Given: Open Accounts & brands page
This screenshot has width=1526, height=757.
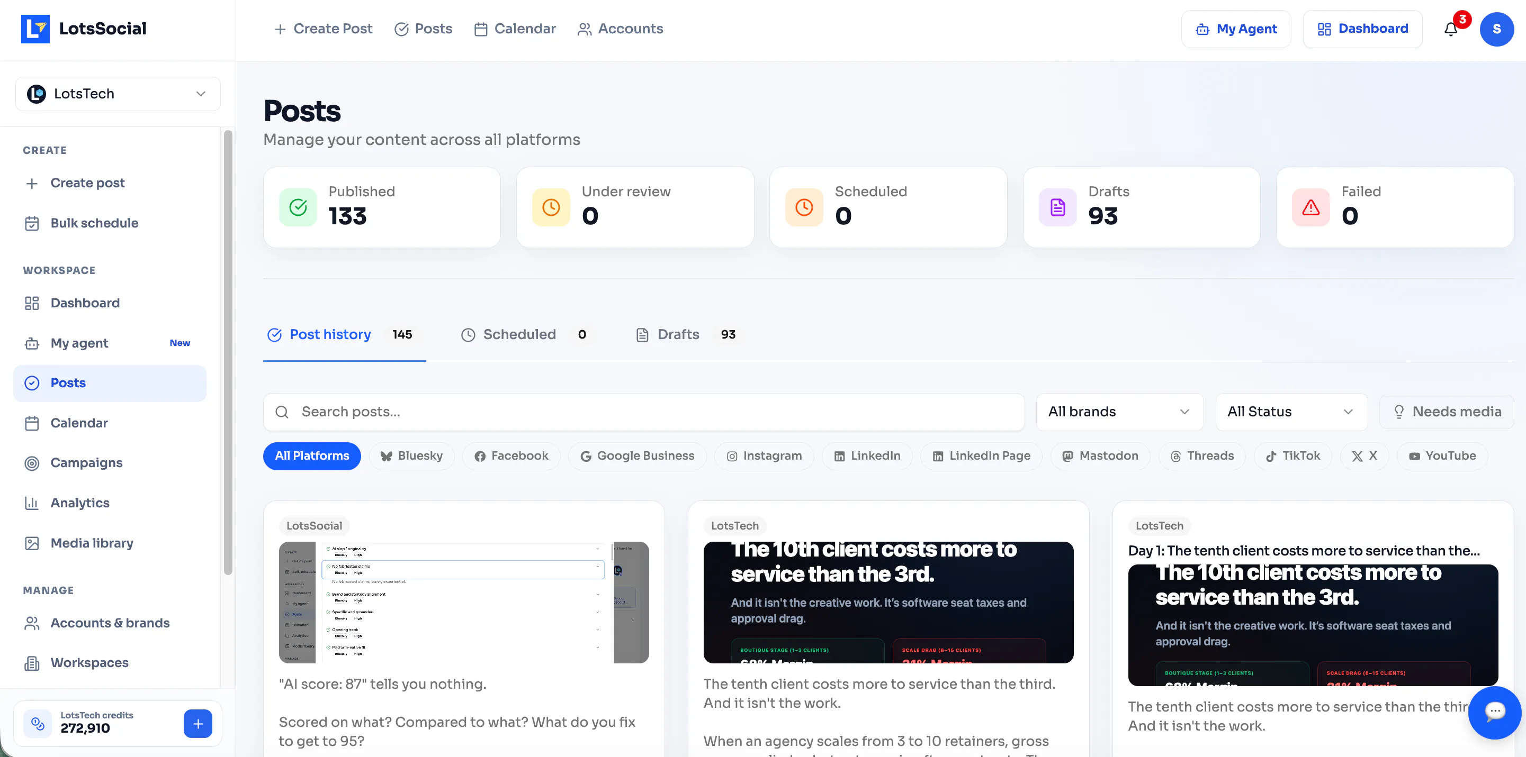Looking at the screenshot, I should (x=110, y=623).
